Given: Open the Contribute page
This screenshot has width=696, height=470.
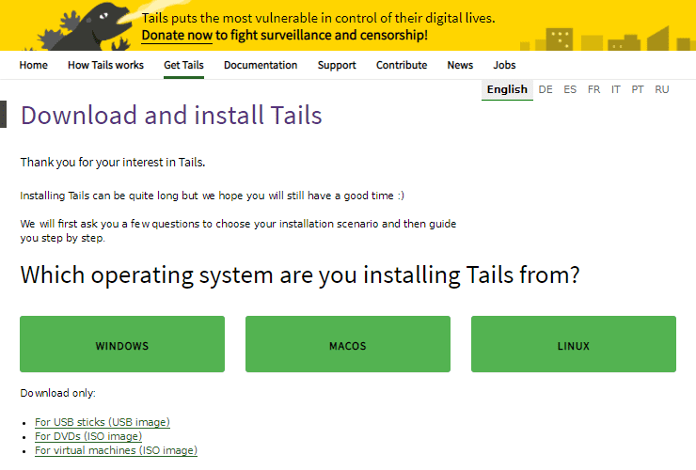Looking at the screenshot, I should coord(402,65).
